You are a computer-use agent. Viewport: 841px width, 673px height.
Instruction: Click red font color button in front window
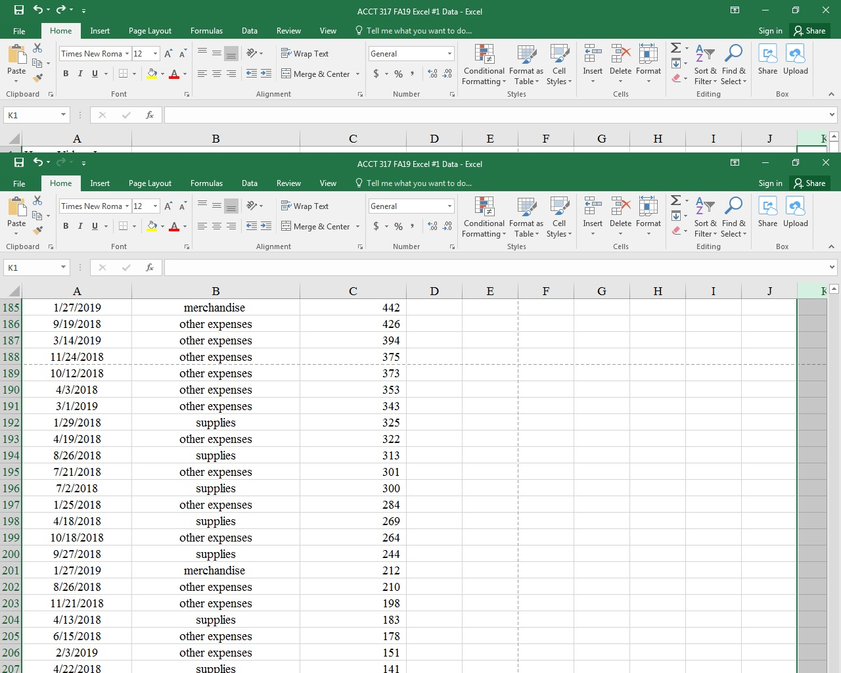(174, 226)
